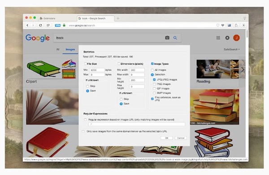The width and height of the screenshot is (269, 175).
Task: Confirm the dialog with OK button
Action: click(167, 138)
